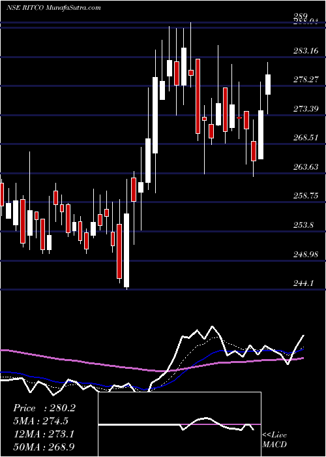Select the 278.27 price level label

coord(306,80)
